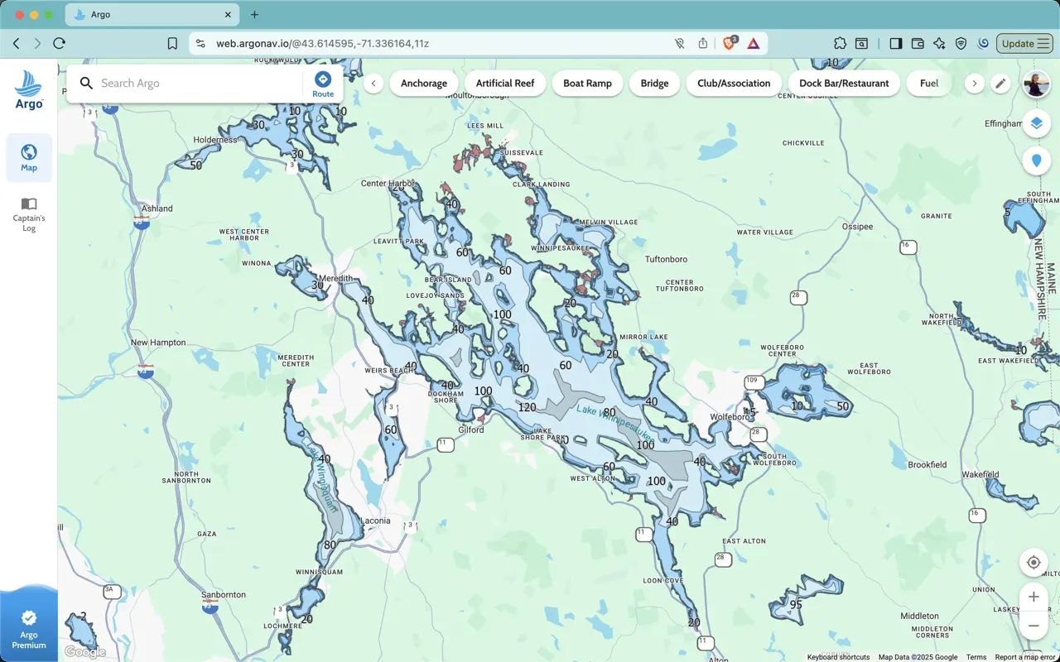Open the share icon in address bar
This screenshot has height=662, width=1060.
703,43
